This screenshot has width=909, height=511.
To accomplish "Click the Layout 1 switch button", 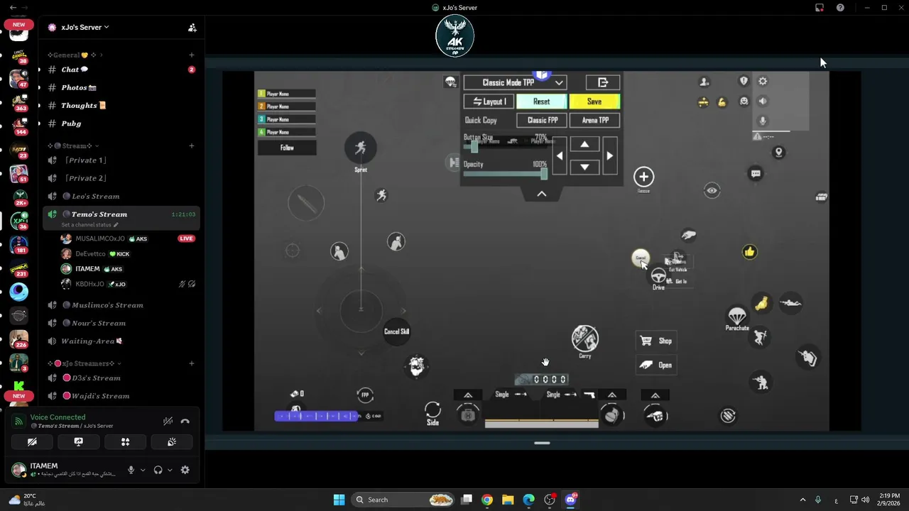I will pyautogui.click(x=489, y=101).
